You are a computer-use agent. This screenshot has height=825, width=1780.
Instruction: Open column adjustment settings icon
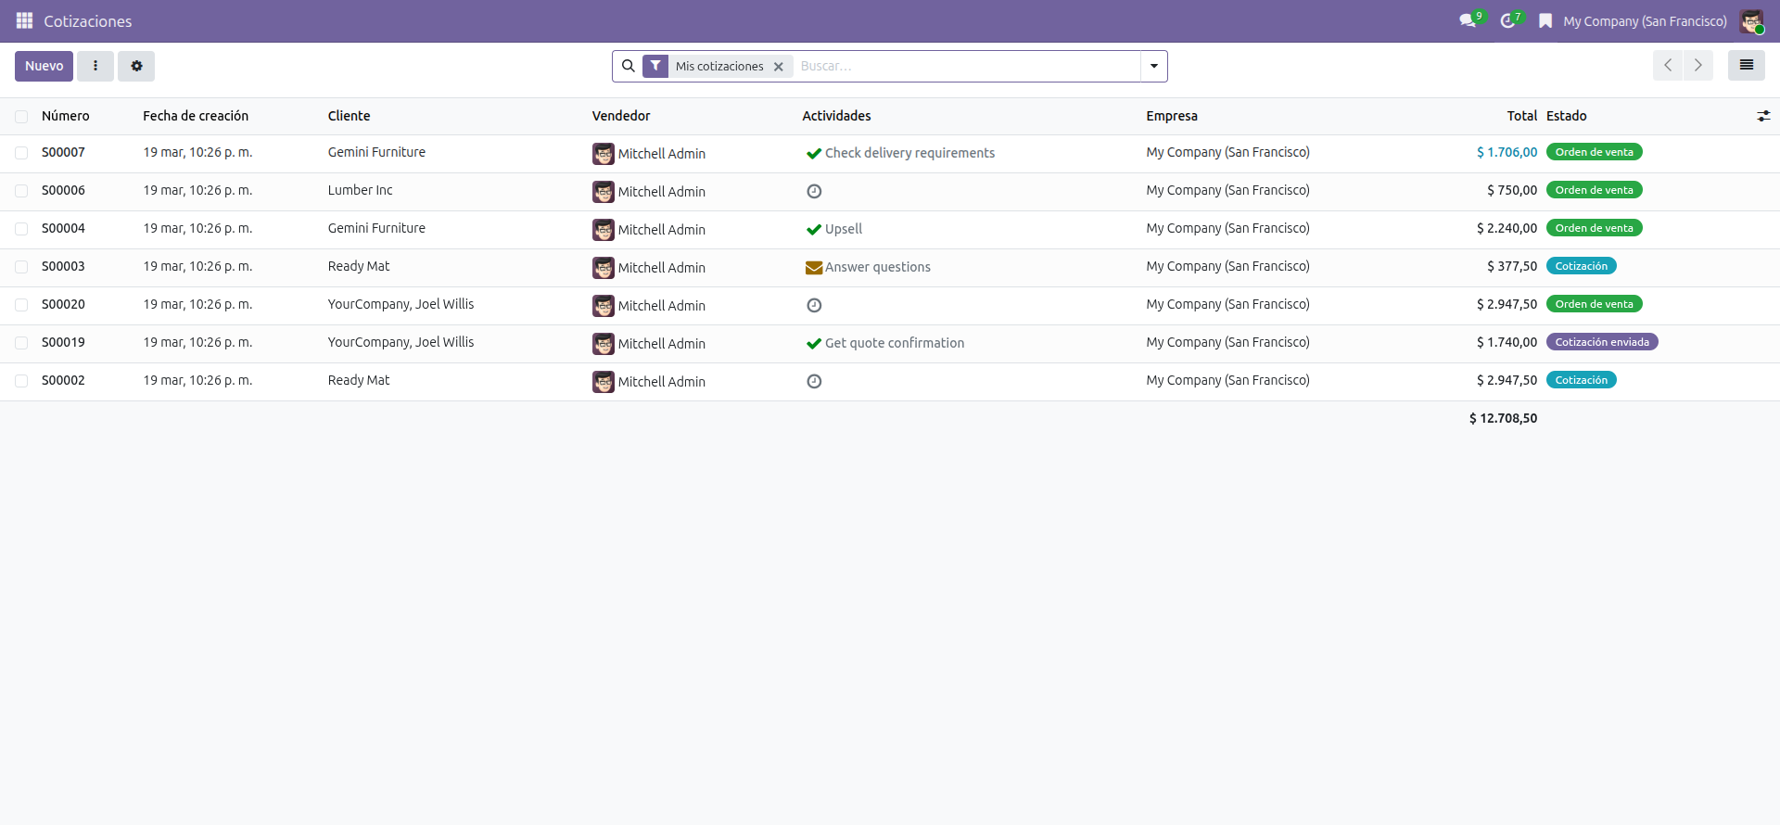(1762, 116)
